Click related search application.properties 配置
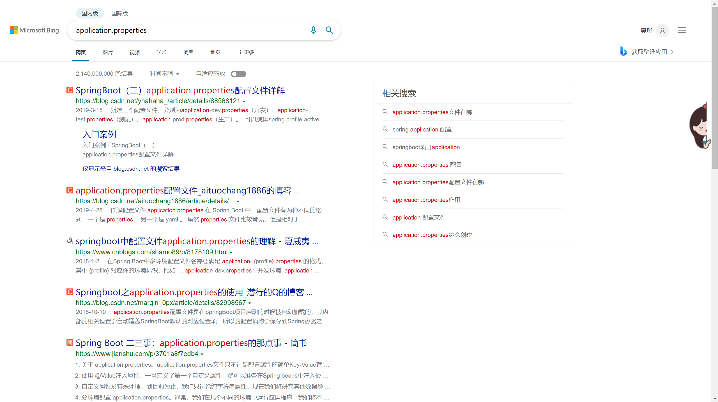The height and width of the screenshot is (402, 718). coord(427,165)
